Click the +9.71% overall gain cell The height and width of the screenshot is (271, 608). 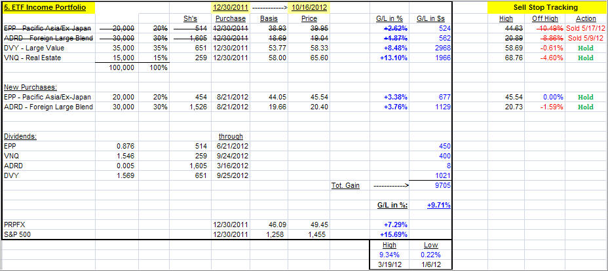click(438, 205)
